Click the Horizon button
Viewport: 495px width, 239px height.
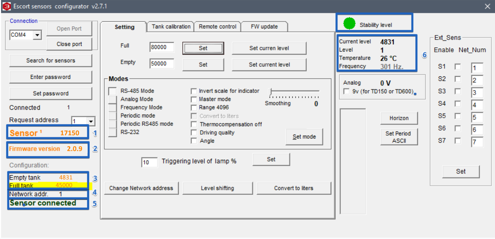pyautogui.click(x=399, y=118)
